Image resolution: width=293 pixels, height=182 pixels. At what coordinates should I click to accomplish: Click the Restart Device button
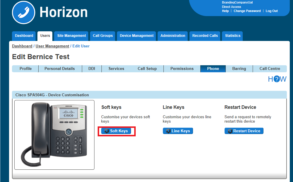coord(244,131)
